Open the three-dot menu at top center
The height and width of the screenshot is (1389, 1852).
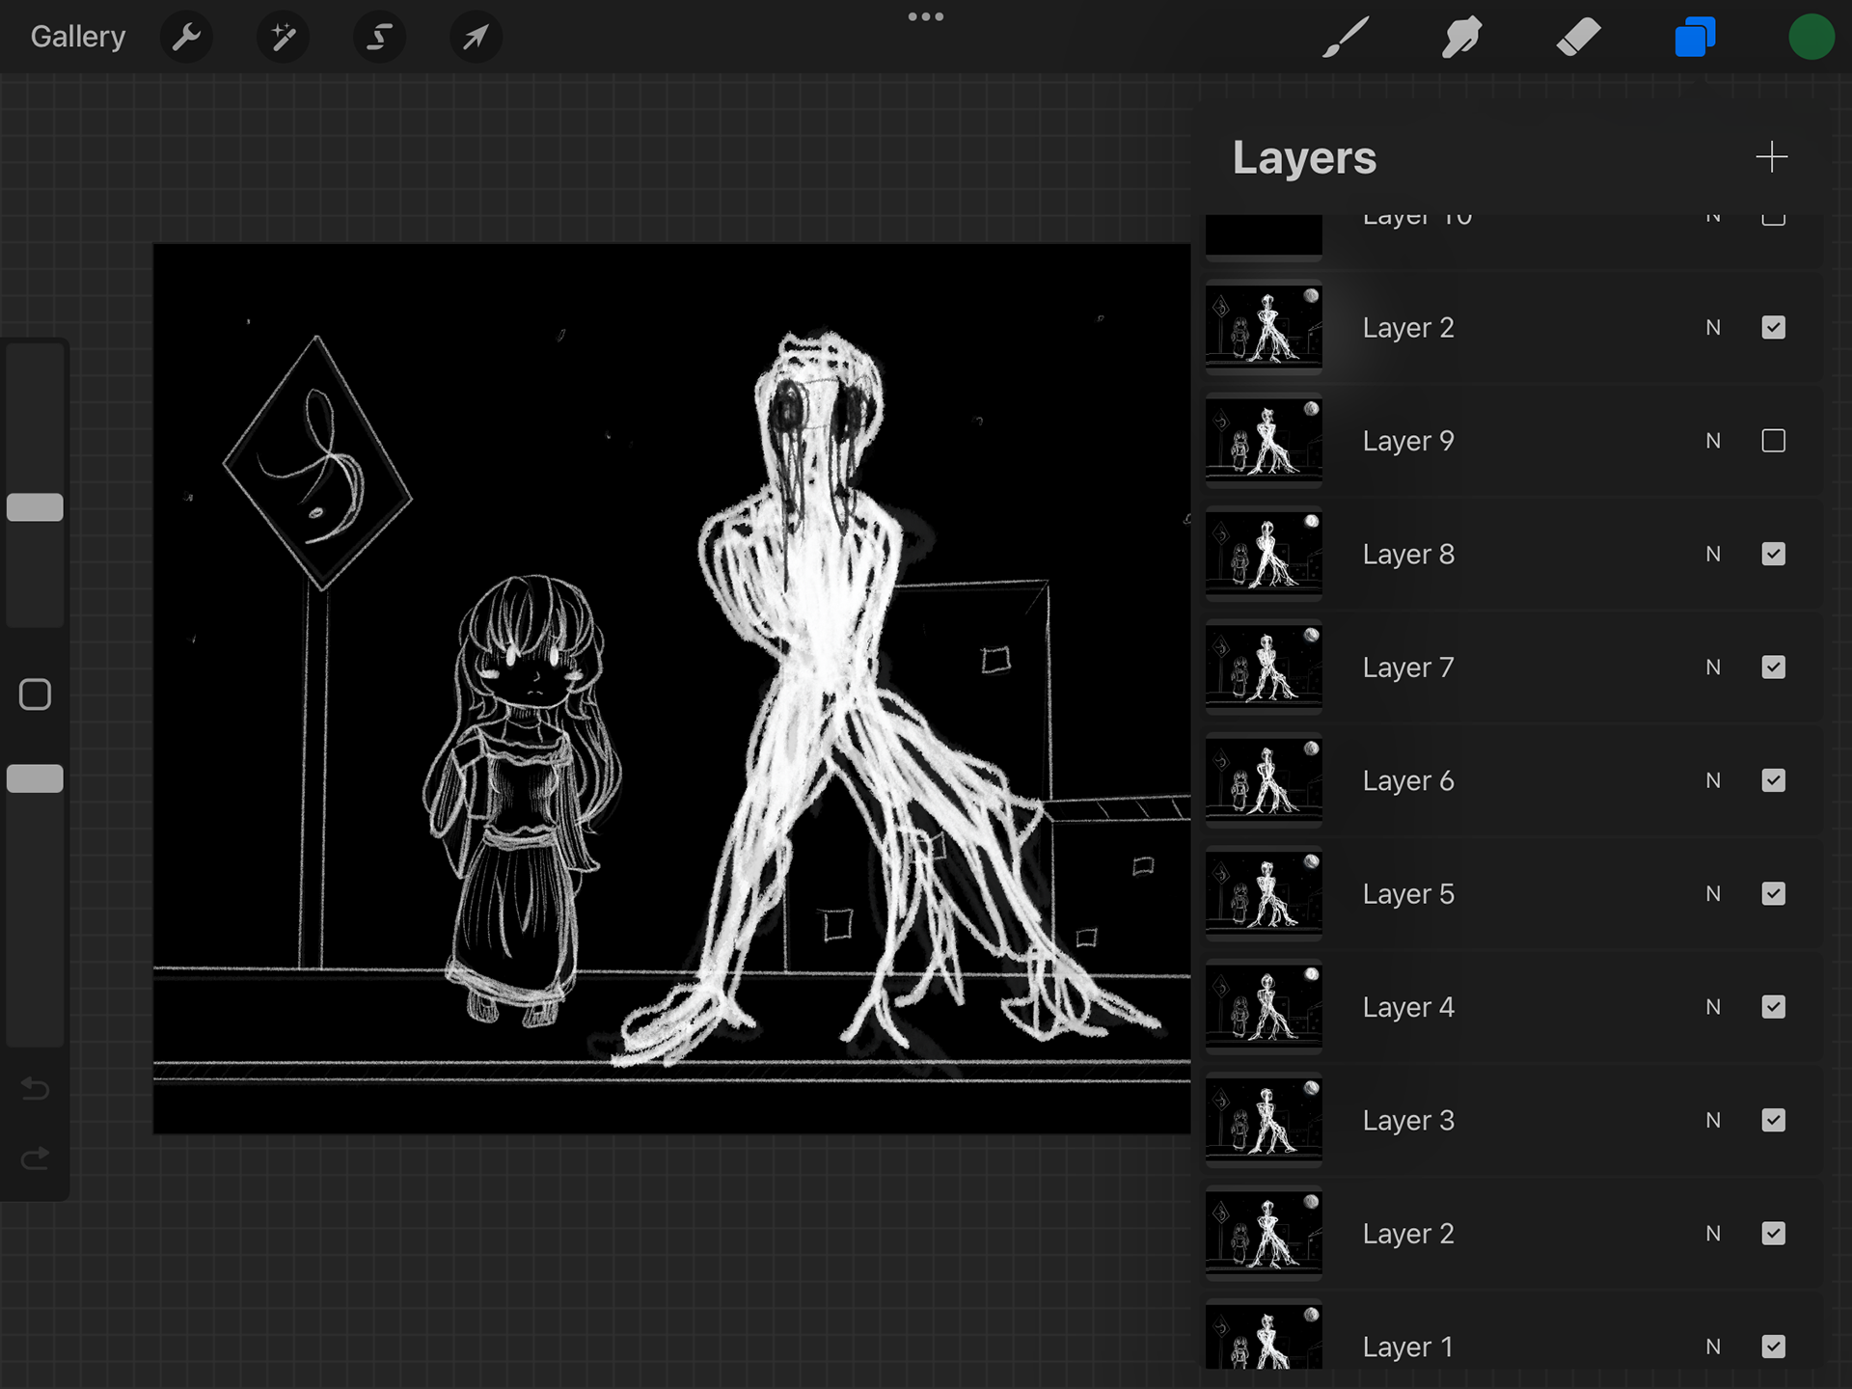[925, 16]
